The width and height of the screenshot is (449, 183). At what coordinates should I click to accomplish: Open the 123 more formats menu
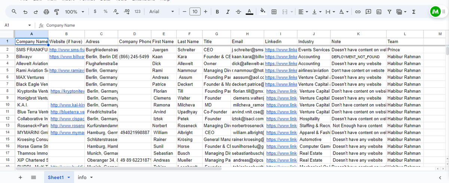137,12
